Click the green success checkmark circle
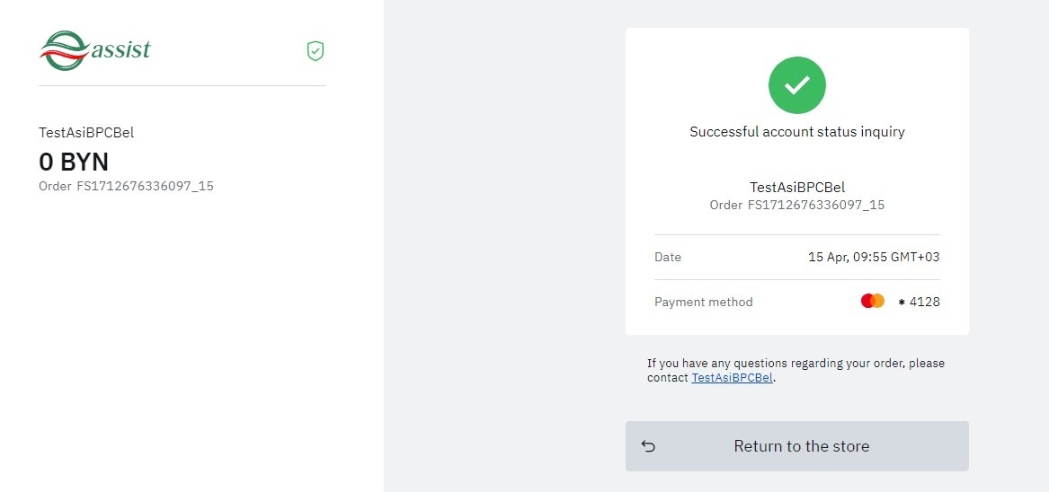Image resolution: width=1049 pixels, height=492 pixels. click(796, 85)
